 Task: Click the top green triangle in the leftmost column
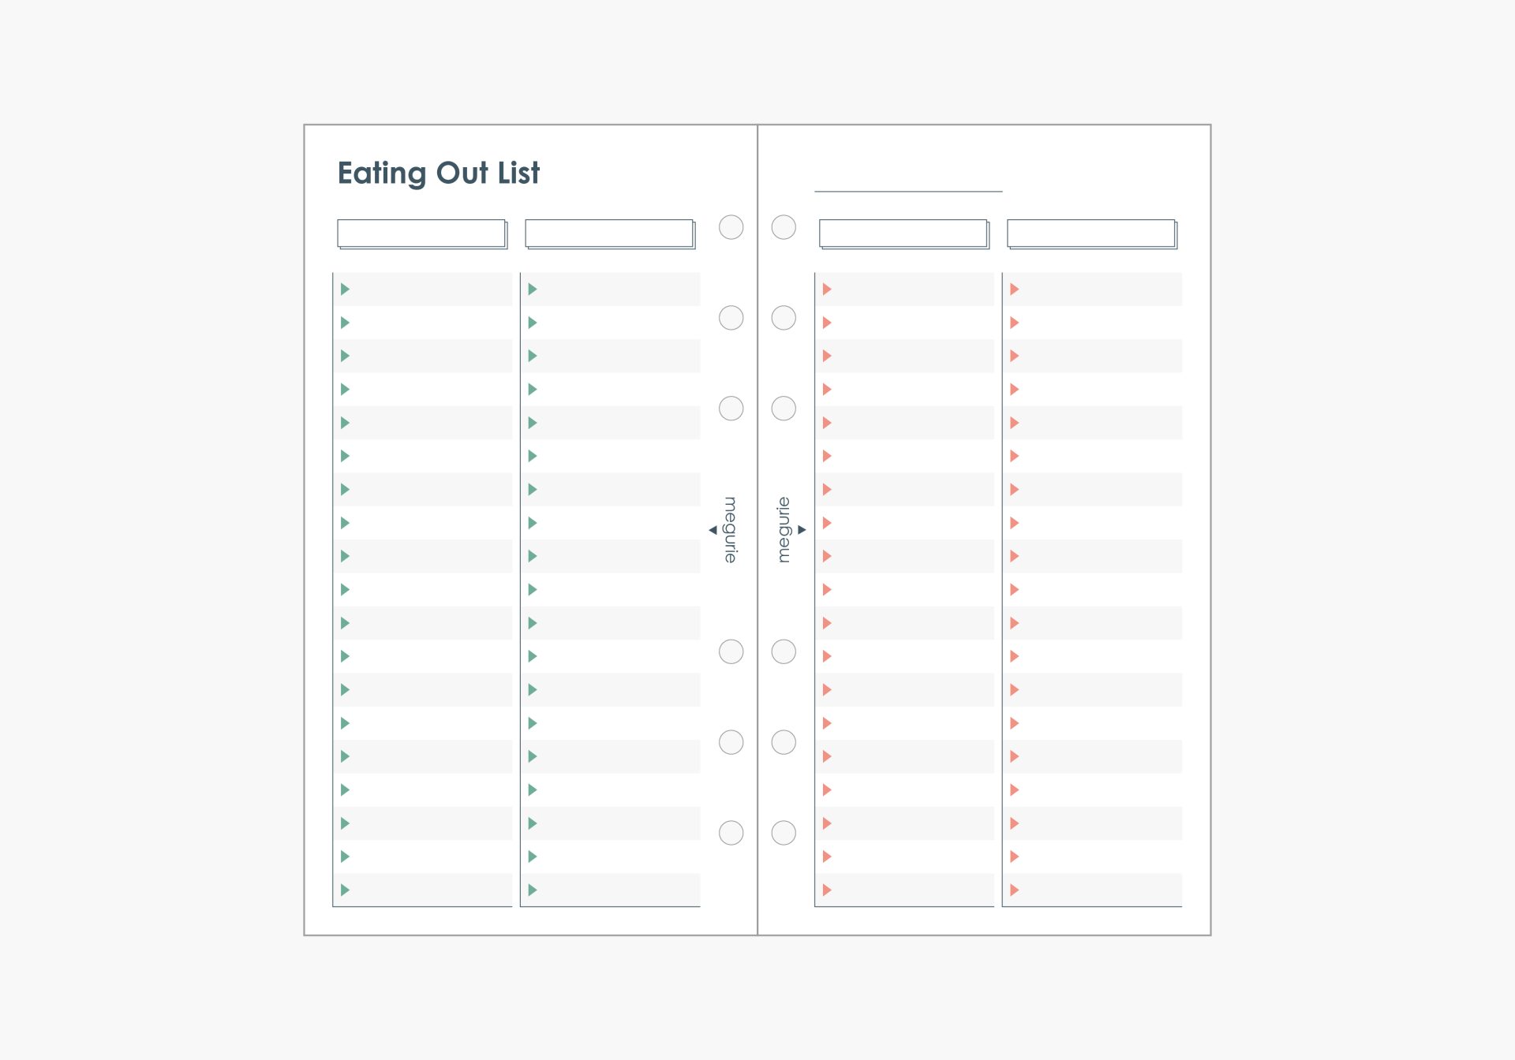coord(345,289)
